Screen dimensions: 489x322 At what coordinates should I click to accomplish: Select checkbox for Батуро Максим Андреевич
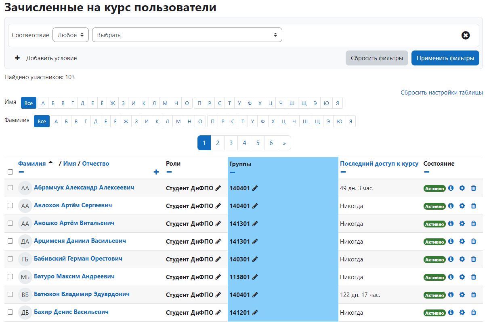10,277
